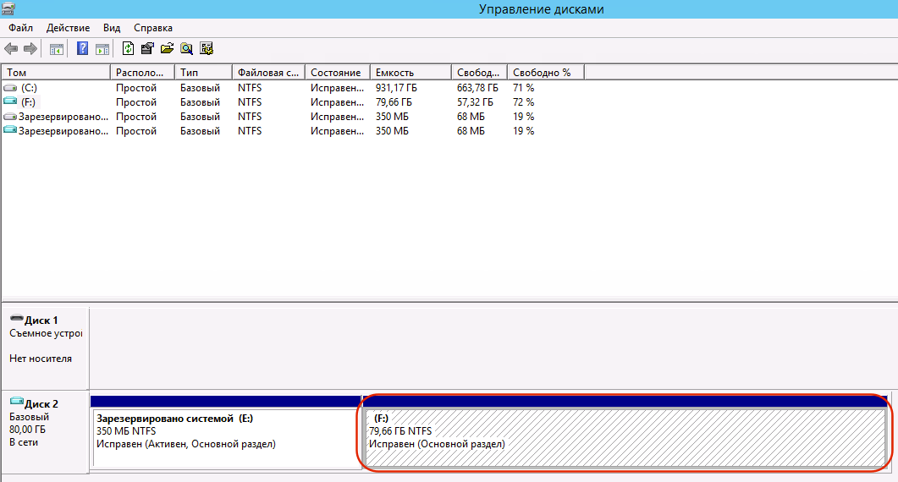Click the magnifying glass toolbar icon
Screen dimensions: 898x482
tap(186, 48)
